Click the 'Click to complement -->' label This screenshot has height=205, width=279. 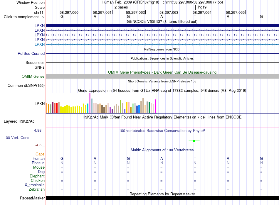[x=24, y=17]
